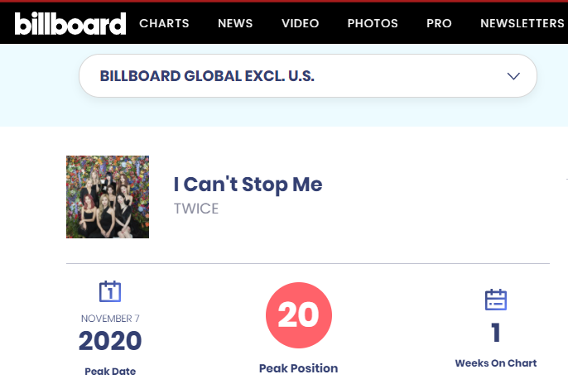The width and height of the screenshot is (568, 384).
Task: Click the Weeks On Chart label
Action: 495,363
